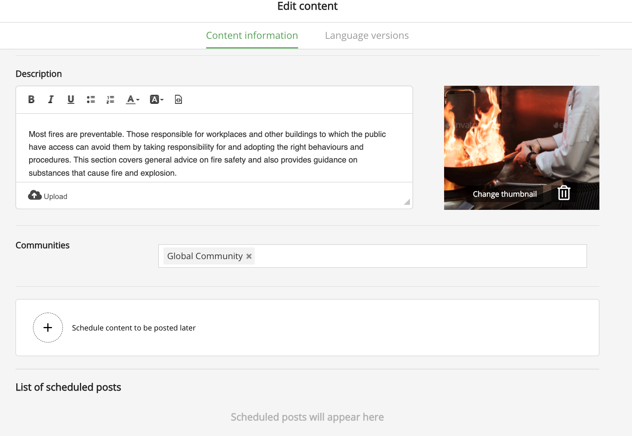Screen dimensions: 632x436
Task: Select the Content information tab
Action: [x=252, y=36]
